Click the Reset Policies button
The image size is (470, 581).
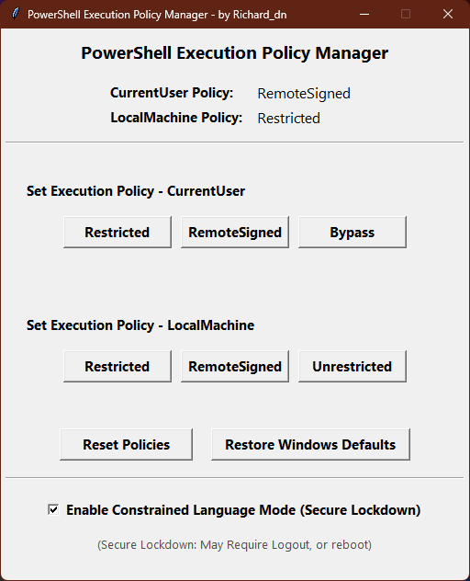126,445
